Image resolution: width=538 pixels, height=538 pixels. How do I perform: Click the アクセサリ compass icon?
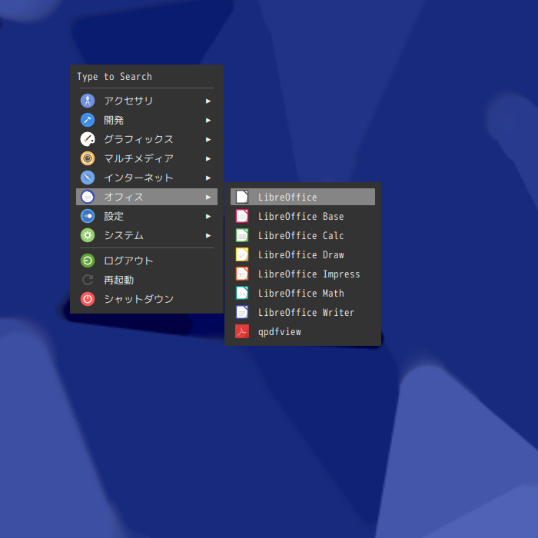click(88, 101)
